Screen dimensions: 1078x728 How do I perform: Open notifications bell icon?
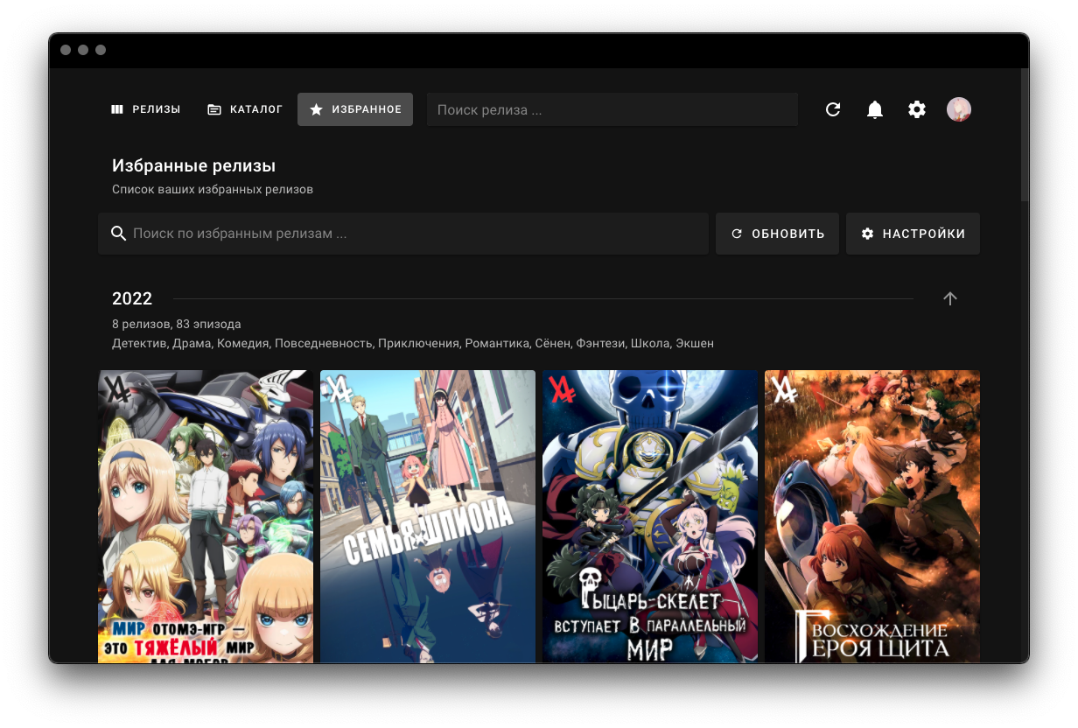(x=875, y=109)
